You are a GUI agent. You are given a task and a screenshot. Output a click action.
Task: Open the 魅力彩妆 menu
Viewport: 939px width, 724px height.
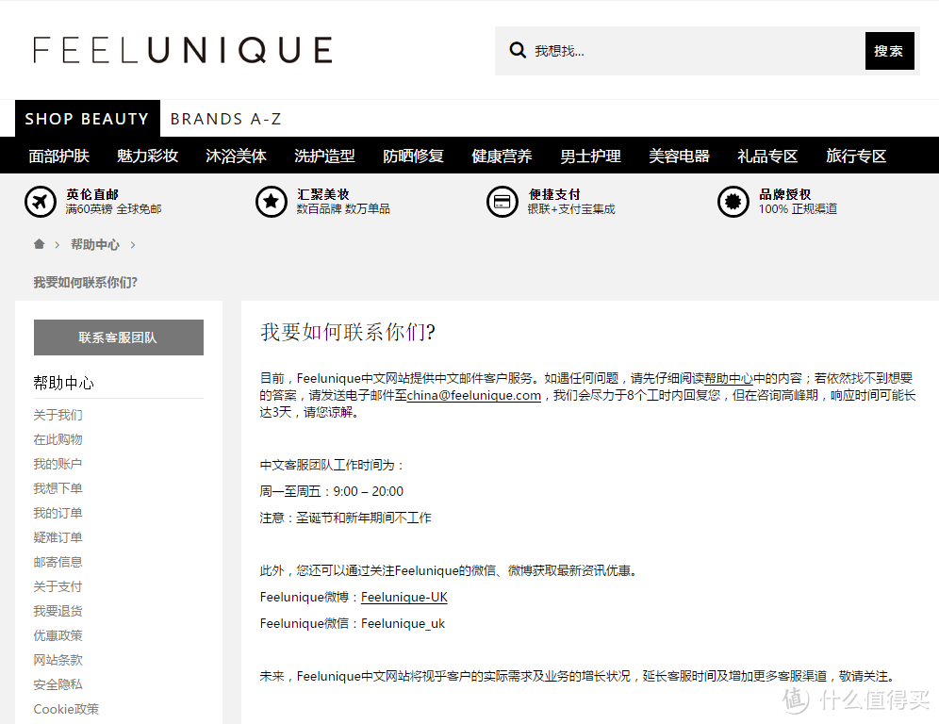pyautogui.click(x=147, y=156)
